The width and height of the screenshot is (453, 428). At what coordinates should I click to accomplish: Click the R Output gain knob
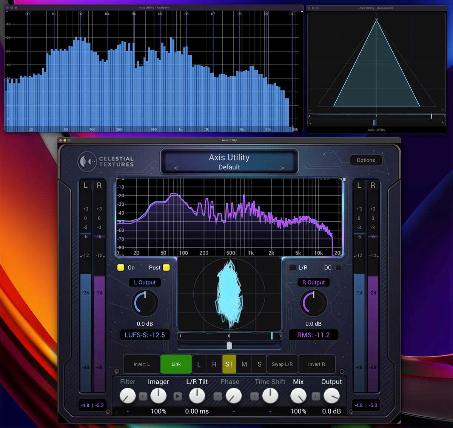[x=313, y=303]
